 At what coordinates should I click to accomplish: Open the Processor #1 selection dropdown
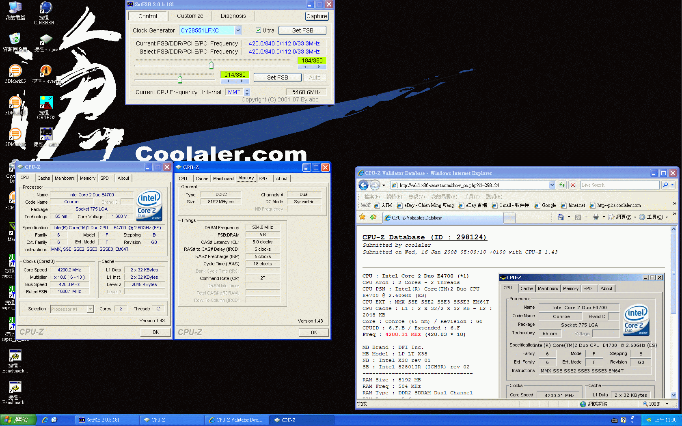tap(90, 309)
